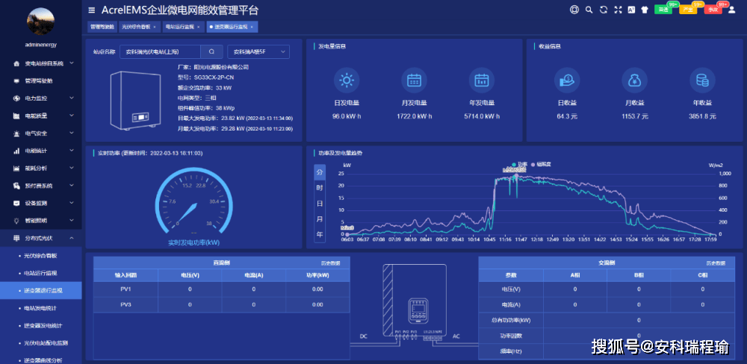Close the 逆变器运行监视 tab with its x

click(x=252, y=27)
